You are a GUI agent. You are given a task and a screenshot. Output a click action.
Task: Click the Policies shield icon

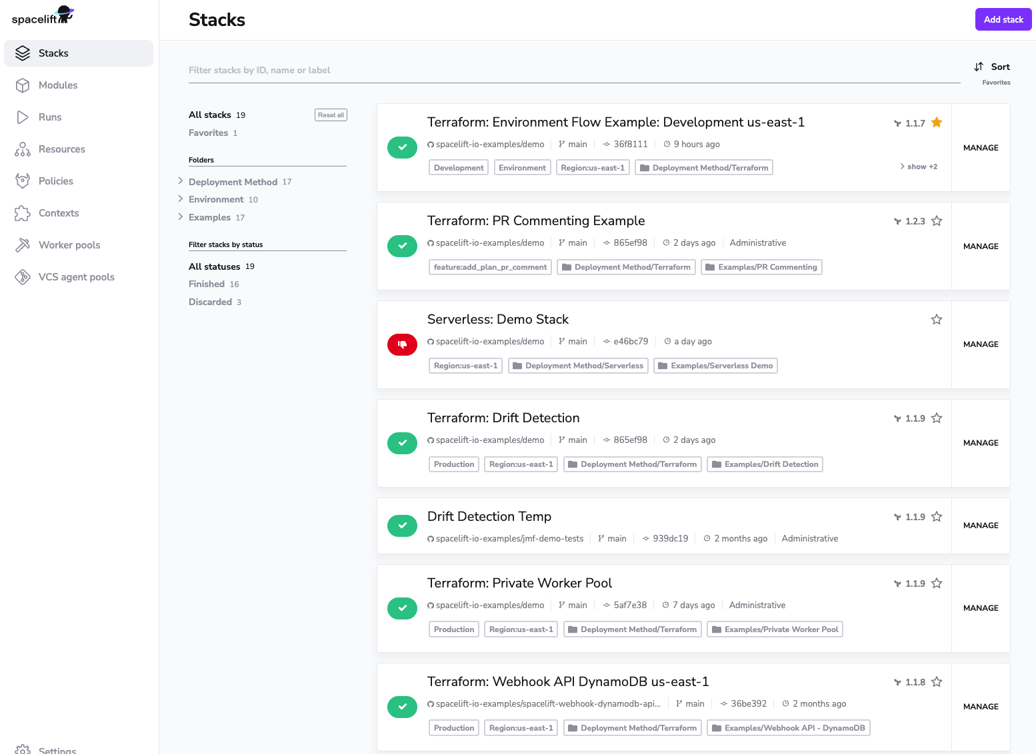[23, 181]
